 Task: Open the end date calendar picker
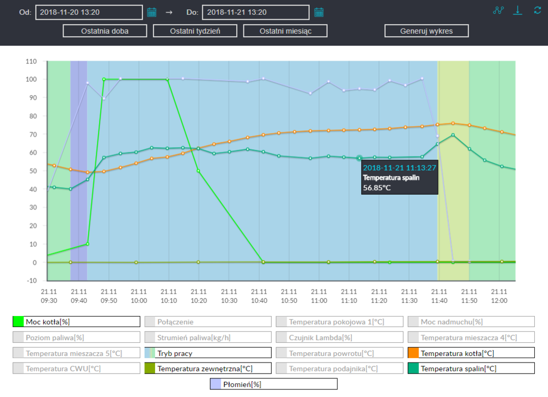click(319, 12)
